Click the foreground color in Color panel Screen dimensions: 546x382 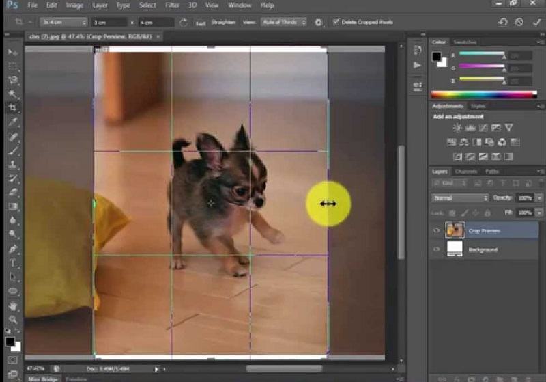(x=436, y=57)
